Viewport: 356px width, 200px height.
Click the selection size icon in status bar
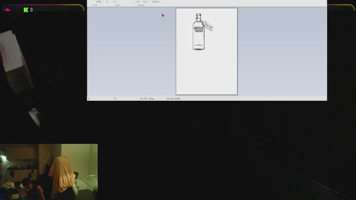[x=115, y=99]
